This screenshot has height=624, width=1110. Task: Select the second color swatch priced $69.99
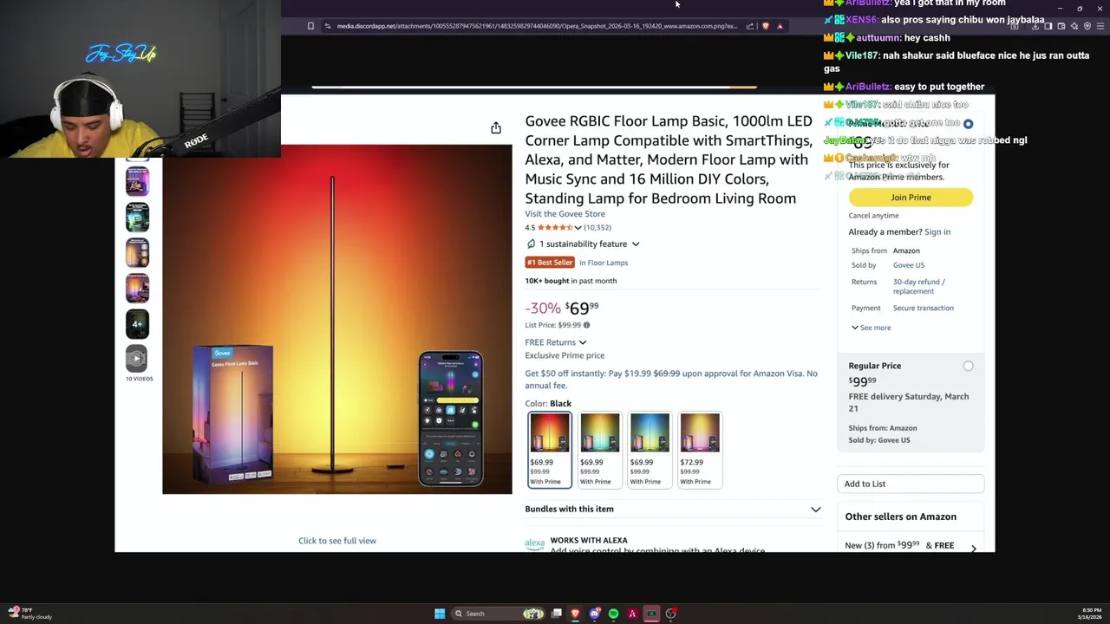pos(600,450)
